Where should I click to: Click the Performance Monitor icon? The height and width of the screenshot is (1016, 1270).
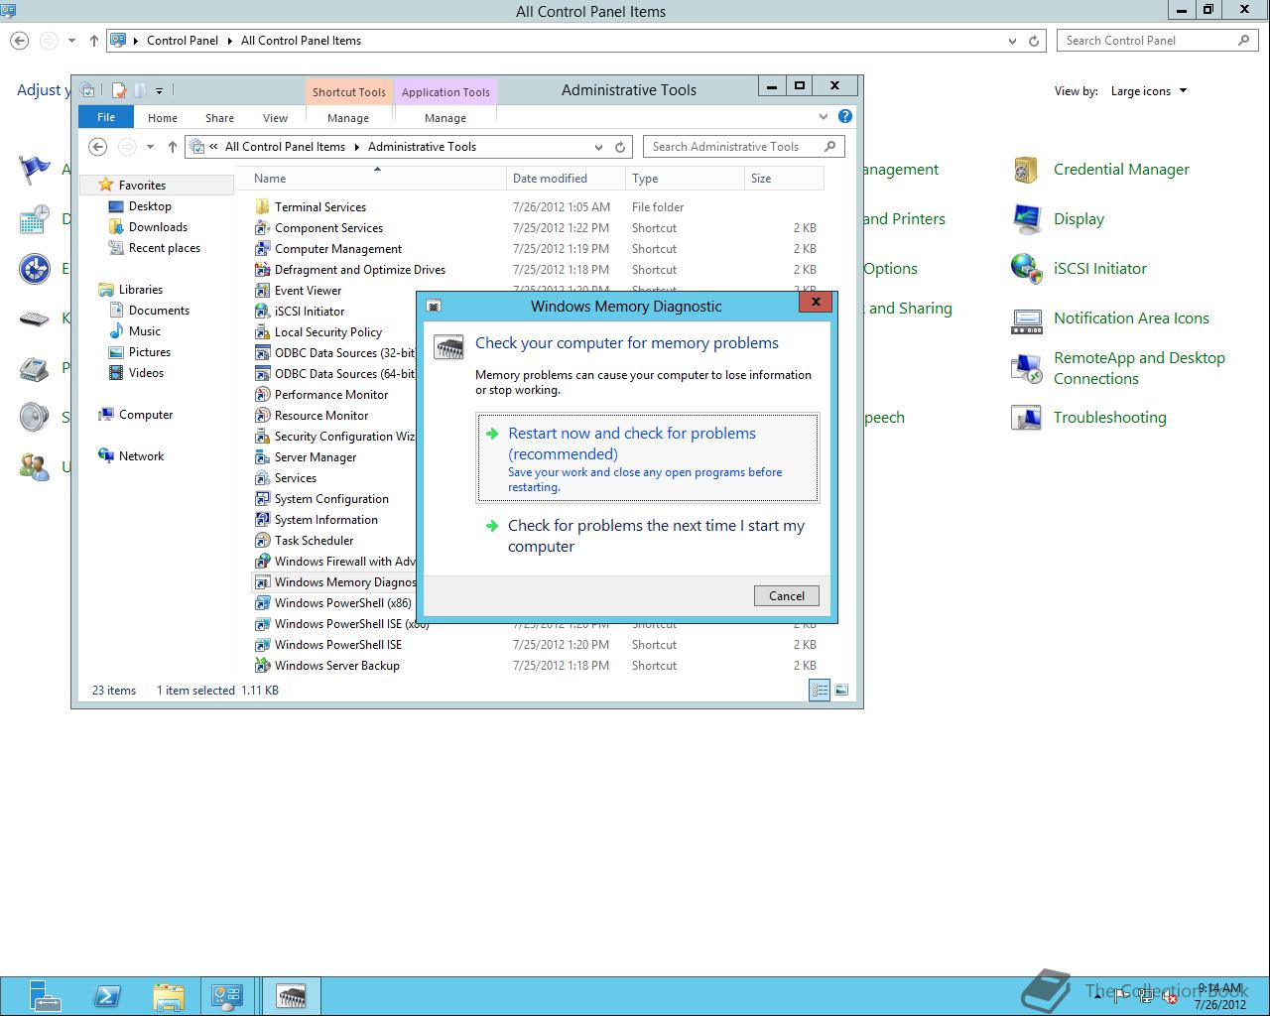pyautogui.click(x=262, y=394)
